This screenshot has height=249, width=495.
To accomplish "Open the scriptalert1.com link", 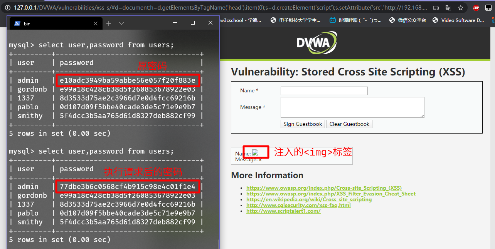I will click(283, 211).
